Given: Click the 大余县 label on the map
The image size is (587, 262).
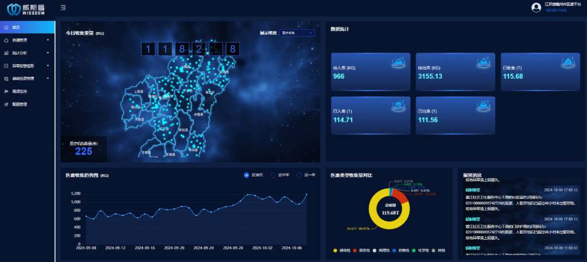Looking at the screenshot, I should (x=139, y=119).
